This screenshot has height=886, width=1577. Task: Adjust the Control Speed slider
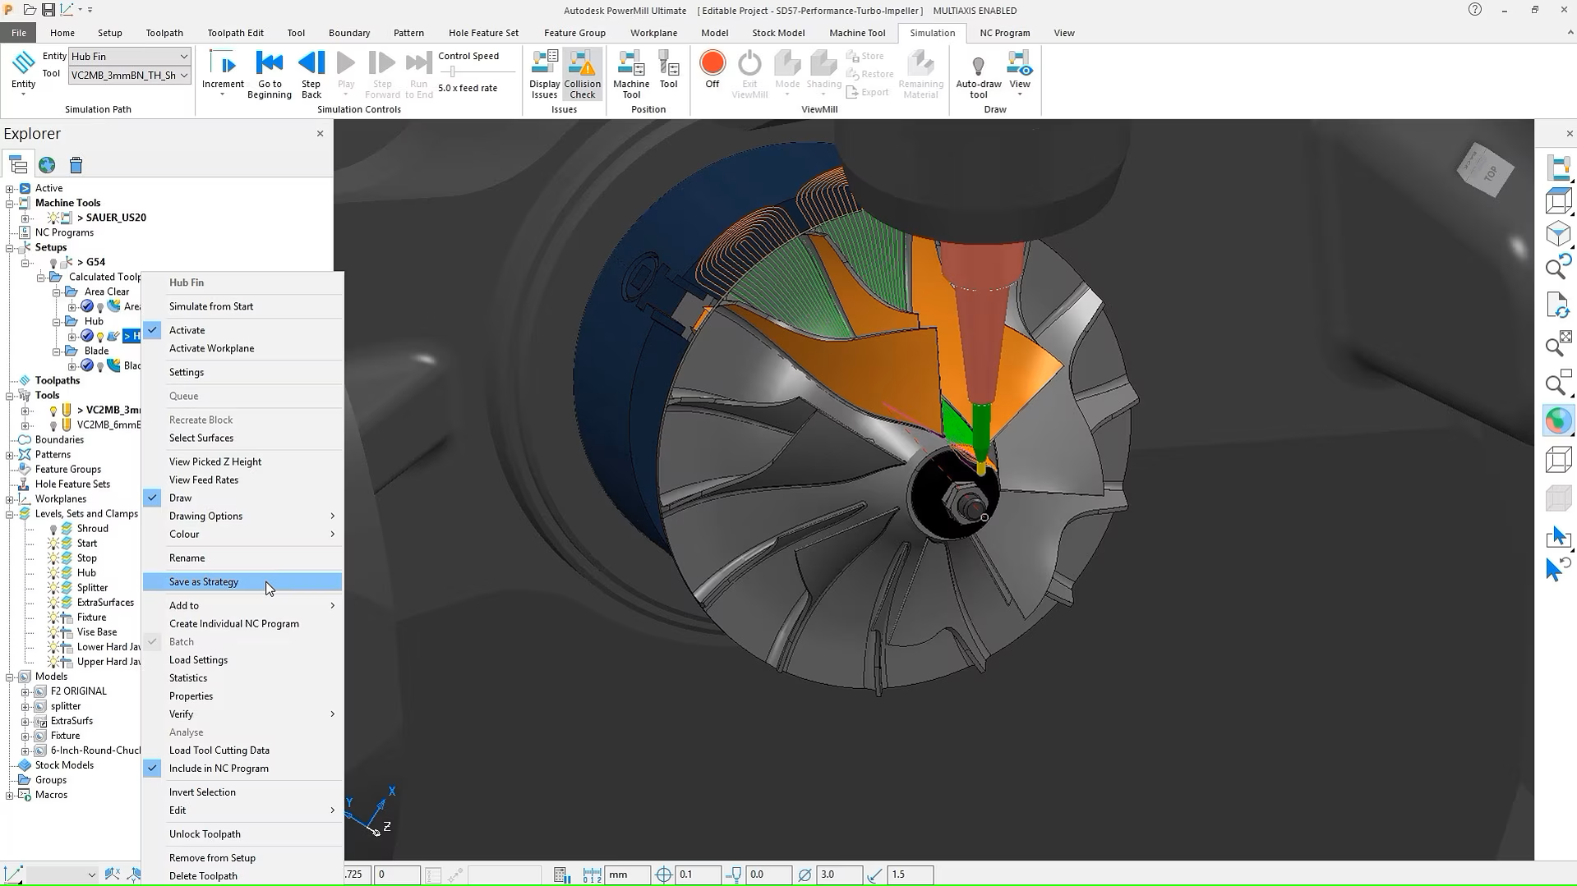coord(453,71)
